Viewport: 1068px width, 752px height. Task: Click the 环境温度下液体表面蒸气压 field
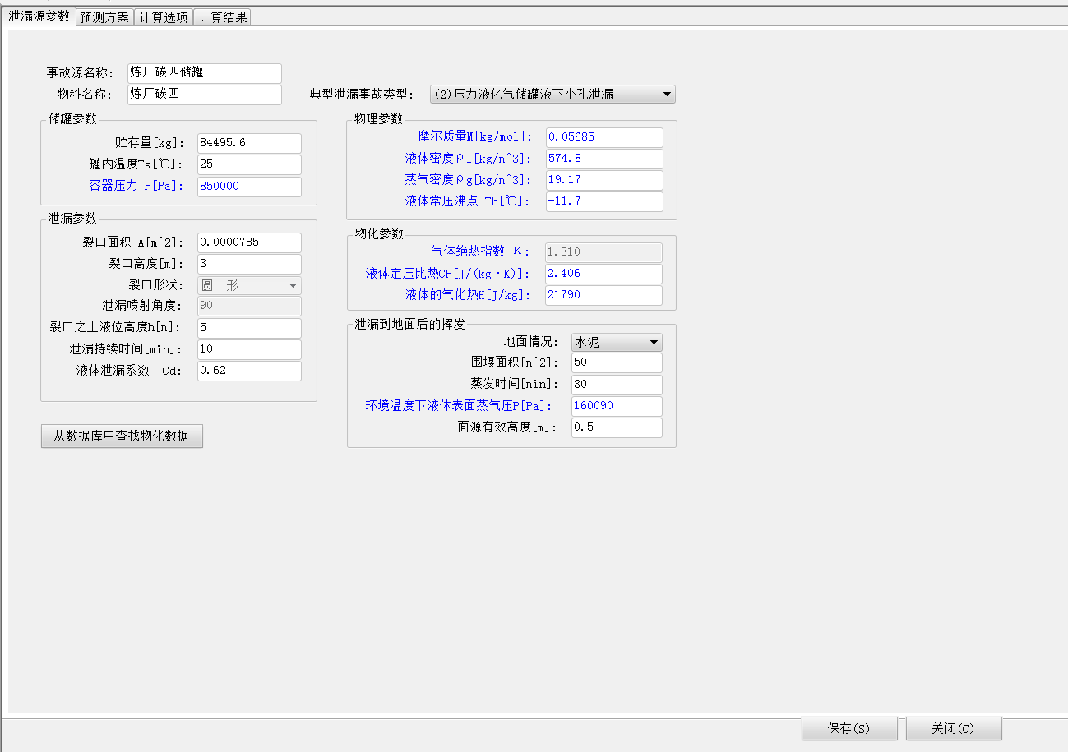pos(617,405)
